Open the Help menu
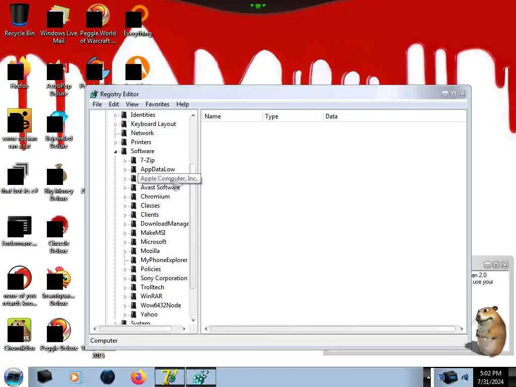 [x=182, y=104]
